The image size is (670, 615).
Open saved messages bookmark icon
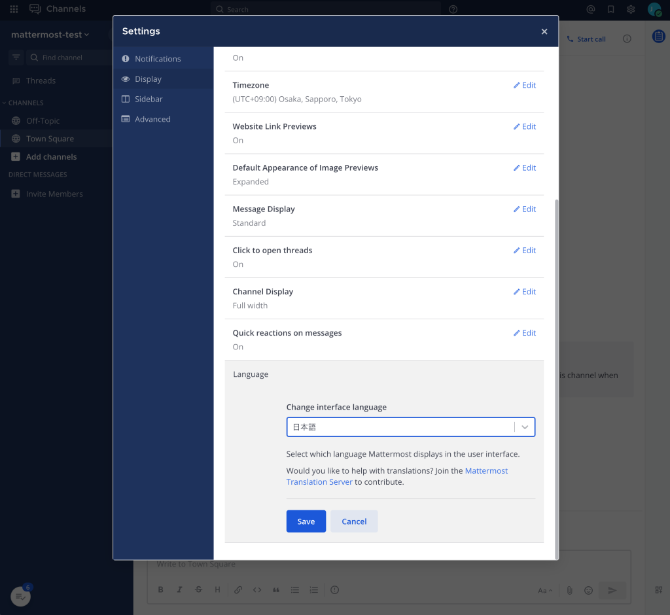coord(610,9)
